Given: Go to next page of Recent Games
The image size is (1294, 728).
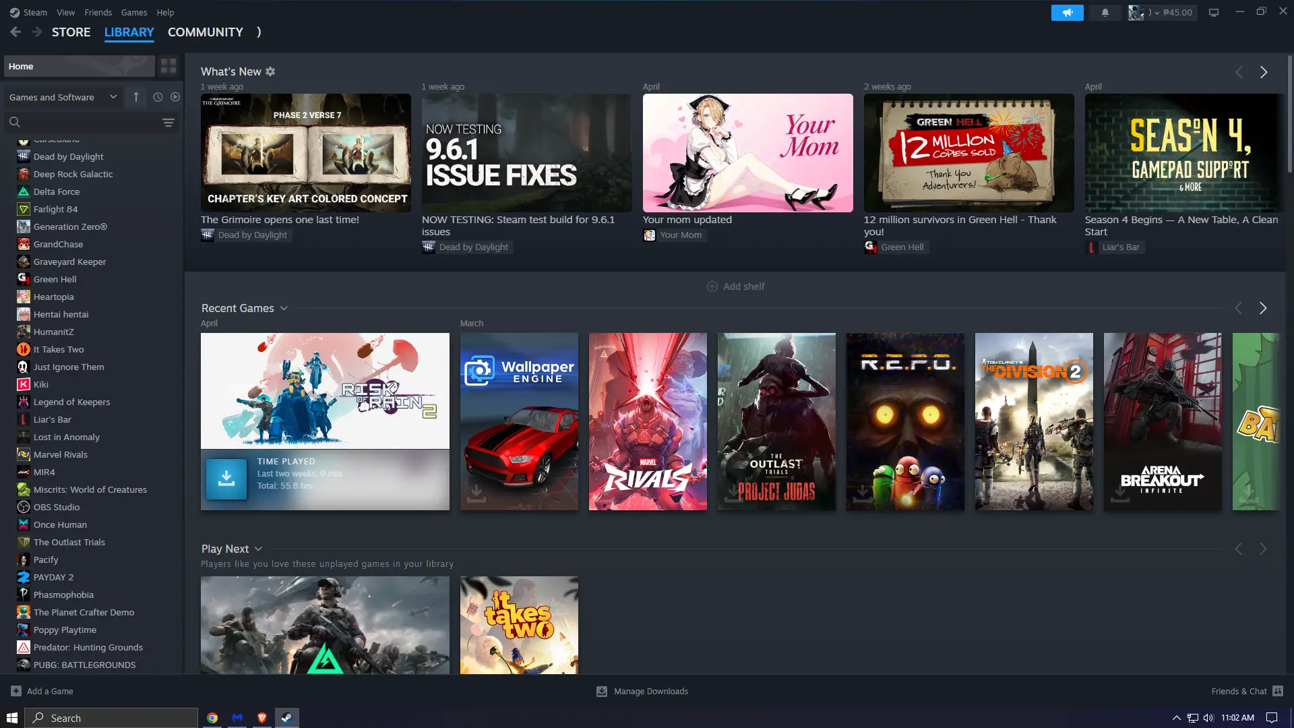Looking at the screenshot, I should 1263,308.
